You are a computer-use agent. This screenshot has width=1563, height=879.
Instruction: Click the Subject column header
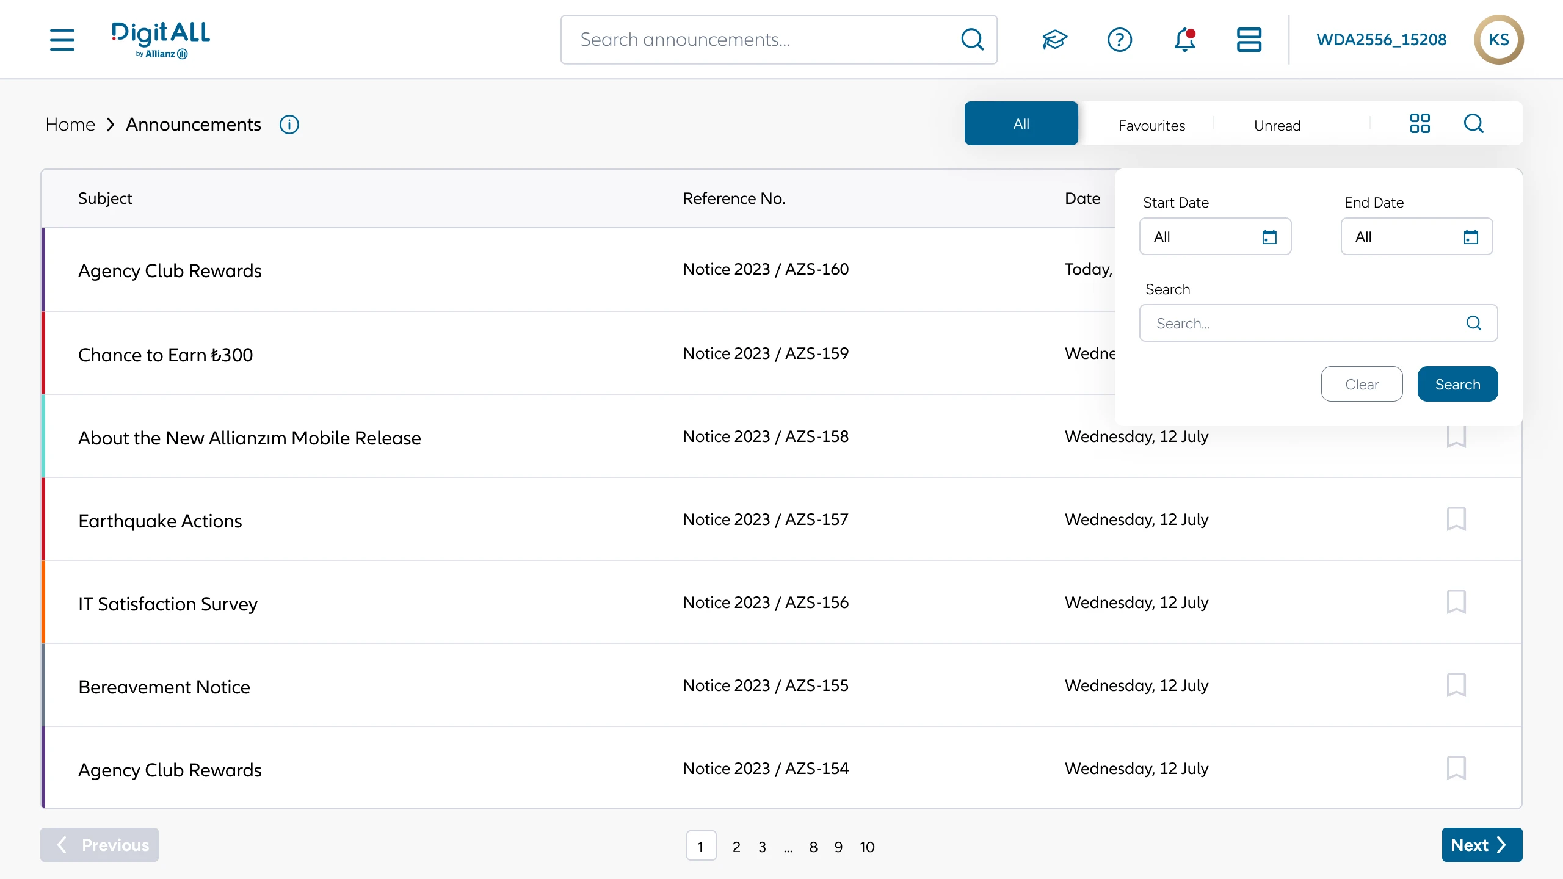point(105,198)
